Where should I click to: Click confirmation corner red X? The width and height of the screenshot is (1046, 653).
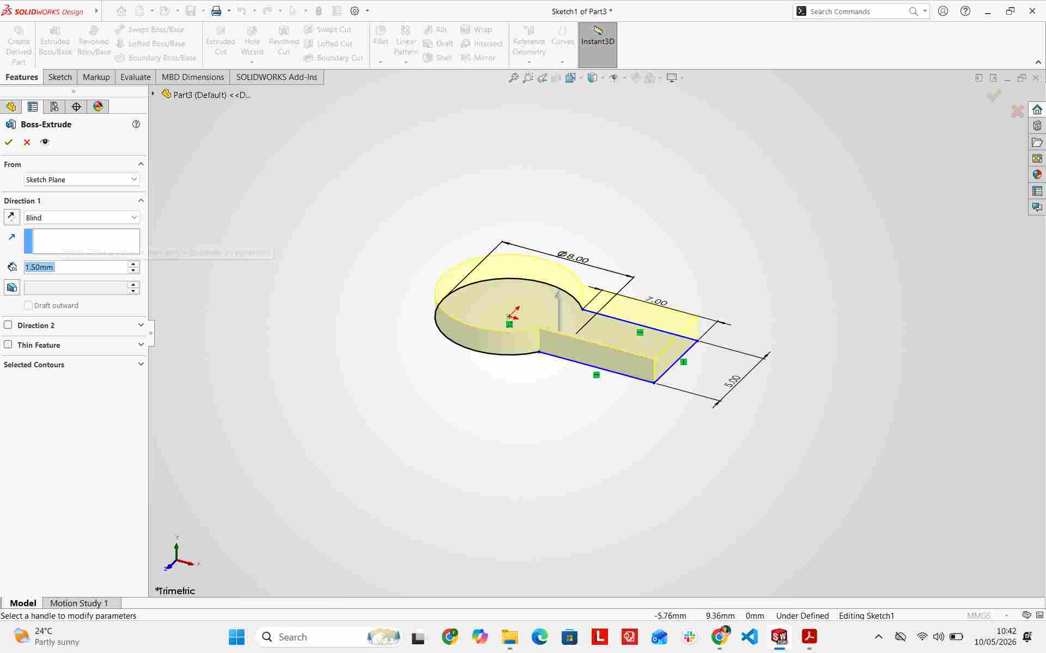pos(1017,112)
